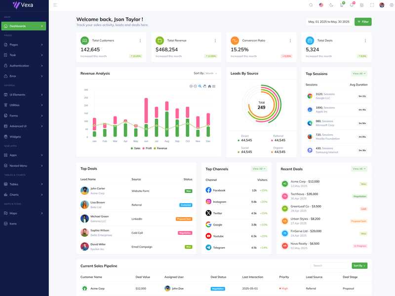
Task: Collapse the sidebar with the hamburger icon
Action: coord(55,5)
